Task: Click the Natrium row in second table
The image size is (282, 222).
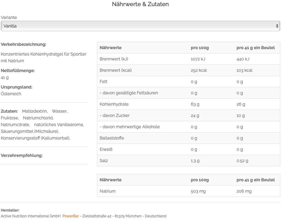Action: tap(189, 191)
